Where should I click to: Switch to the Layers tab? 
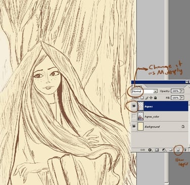point(139,86)
